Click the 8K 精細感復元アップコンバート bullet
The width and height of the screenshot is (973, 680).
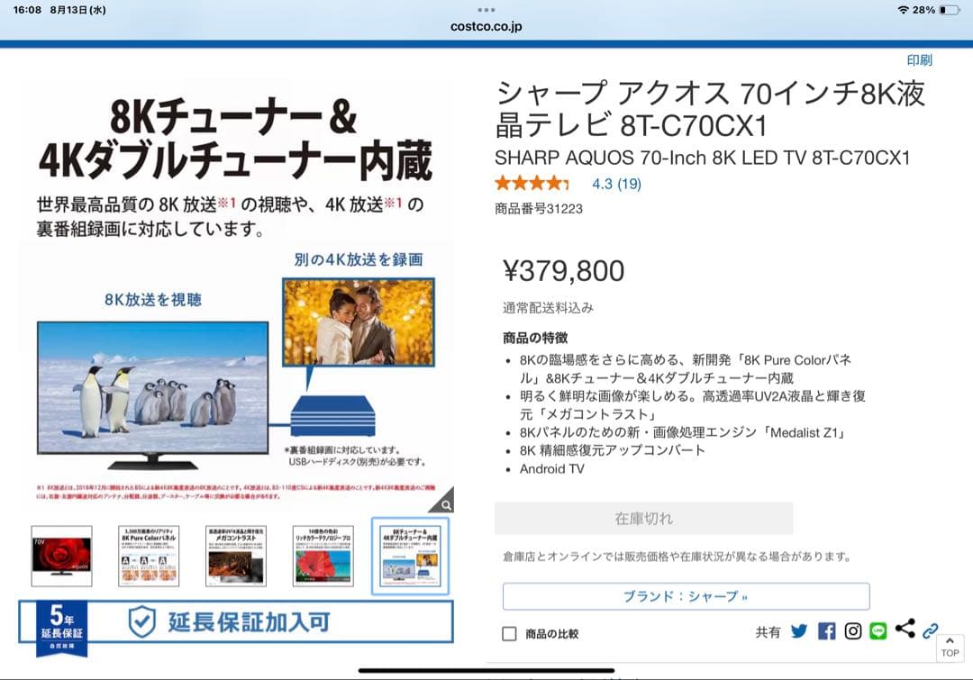click(613, 450)
